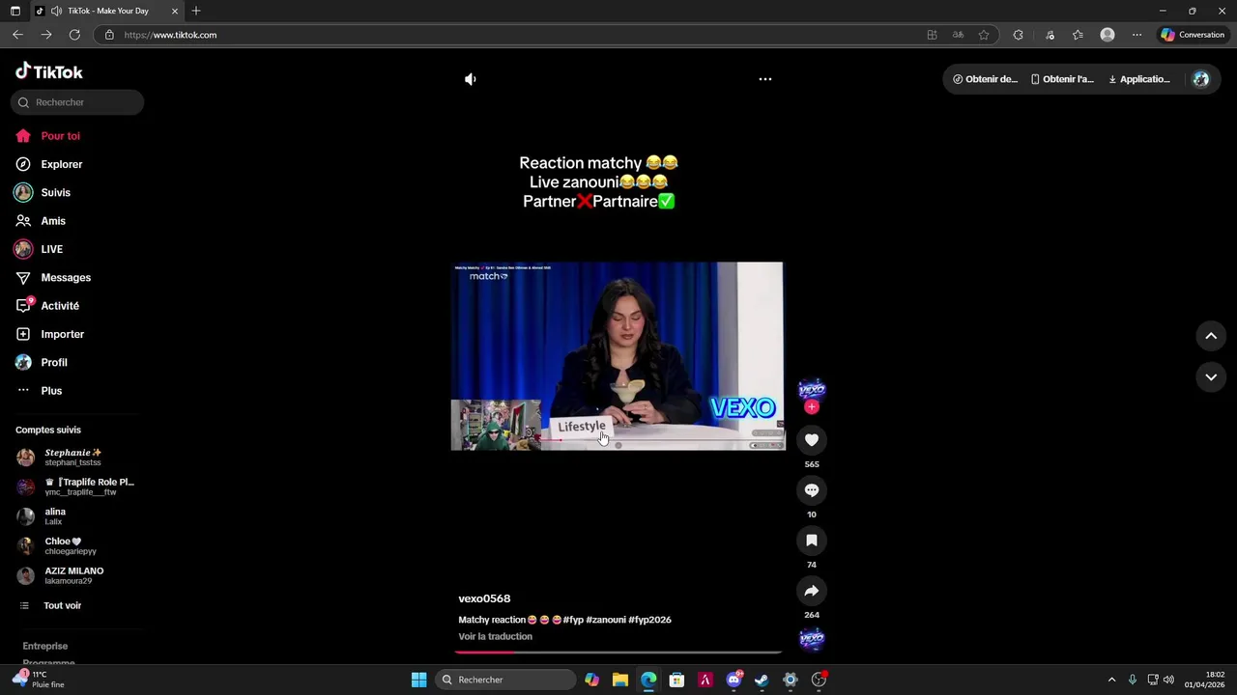Screen dimensions: 1237x695
Task: Open the vexo0568 username link
Action: coord(484,599)
